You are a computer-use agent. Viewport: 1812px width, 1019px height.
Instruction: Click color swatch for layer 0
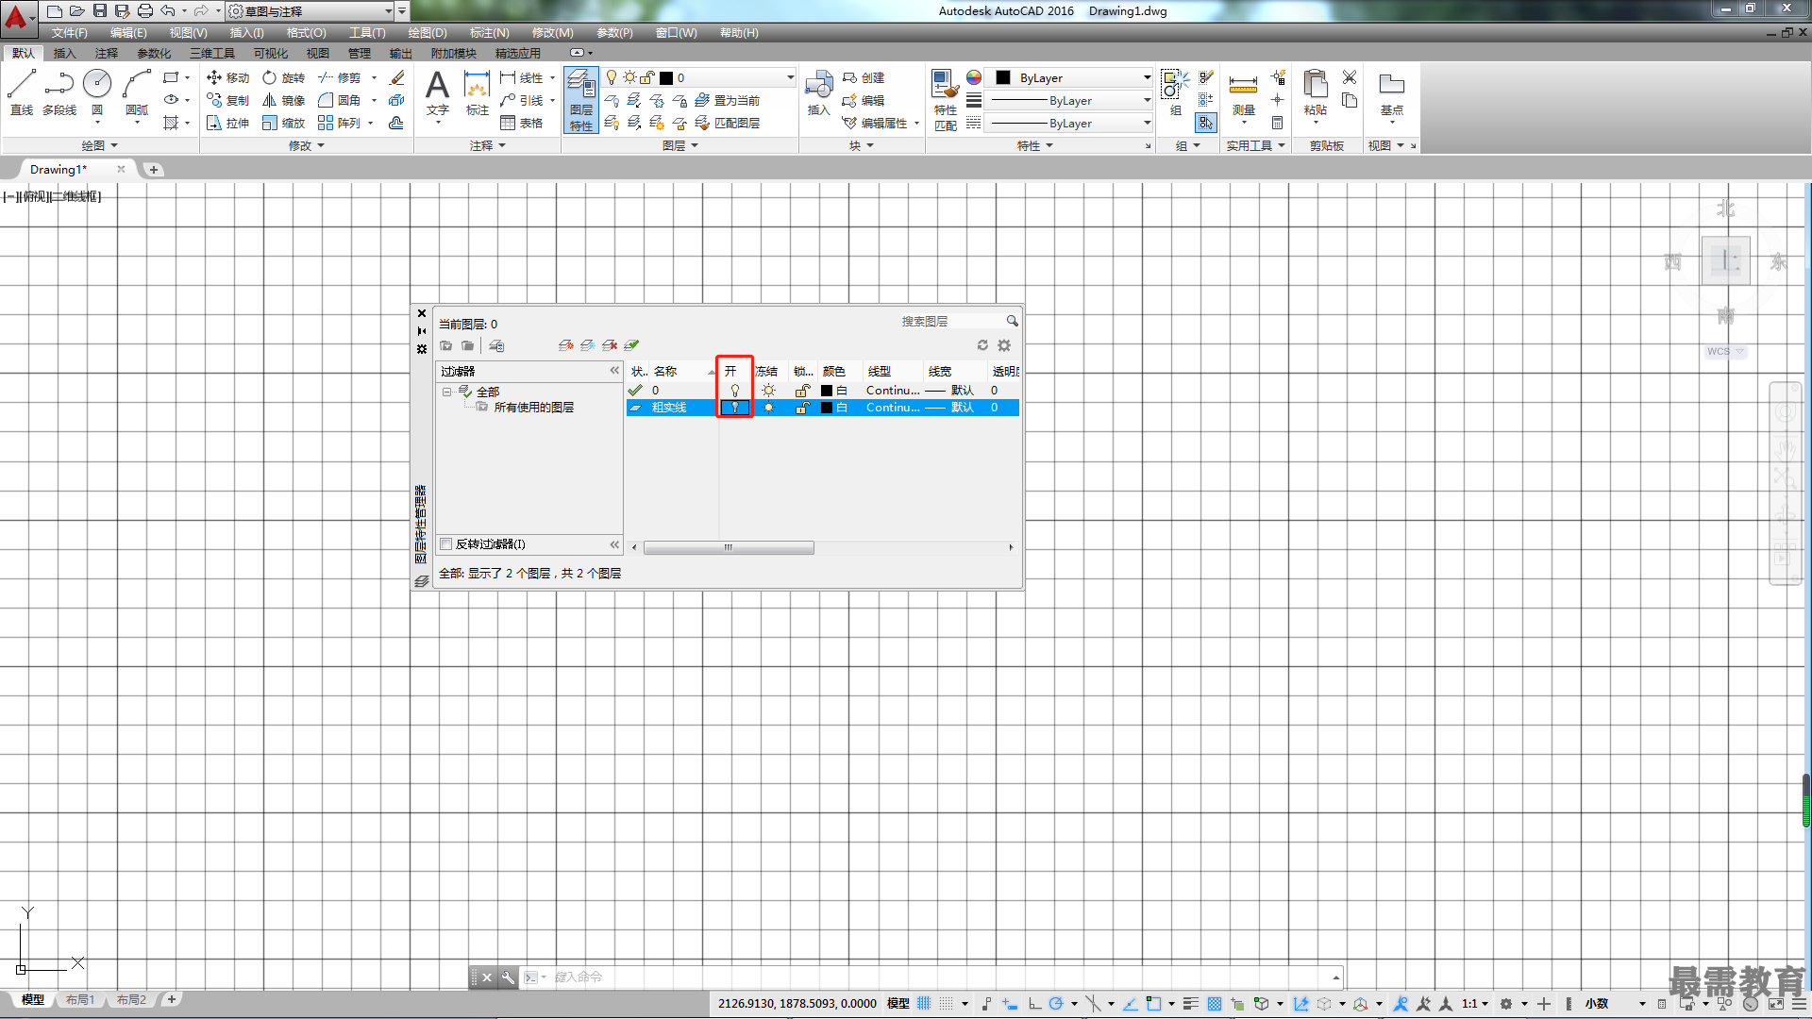point(827,390)
